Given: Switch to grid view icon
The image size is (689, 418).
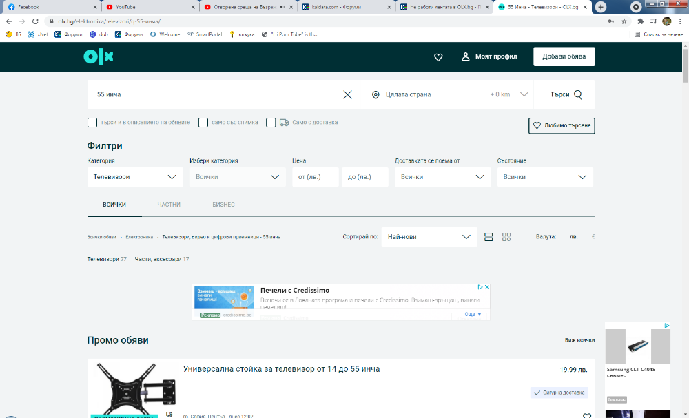Looking at the screenshot, I should pyautogui.click(x=506, y=237).
